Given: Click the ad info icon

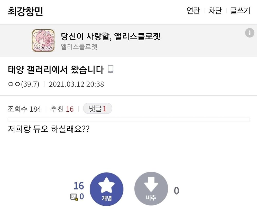Looking at the screenshot, I should (x=249, y=33).
